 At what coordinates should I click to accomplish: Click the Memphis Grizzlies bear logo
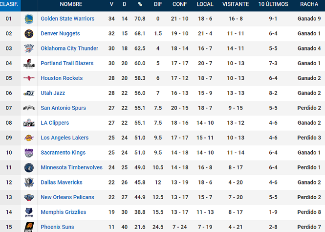pyautogui.click(x=29, y=212)
